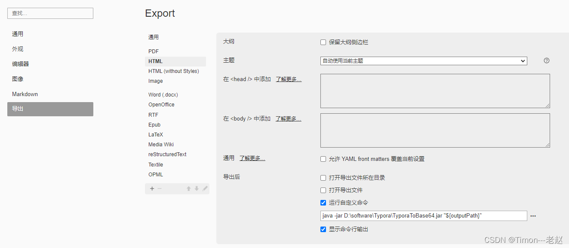The height and width of the screenshot is (248, 569).
Task: Click the three-dots icon next to command field
Action: point(533,216)
